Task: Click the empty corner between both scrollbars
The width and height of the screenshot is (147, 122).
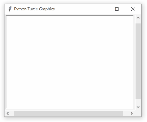Action: click(138, 113)
